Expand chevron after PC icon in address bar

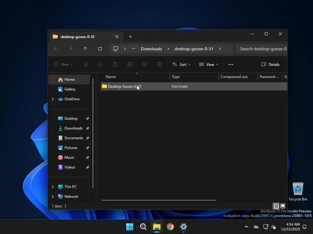[x=125, y=49]
